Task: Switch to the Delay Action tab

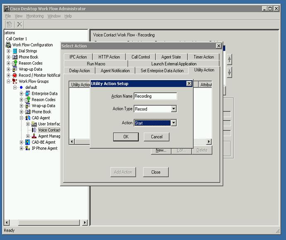Action: pyautogui.click(x=80, y=71)
